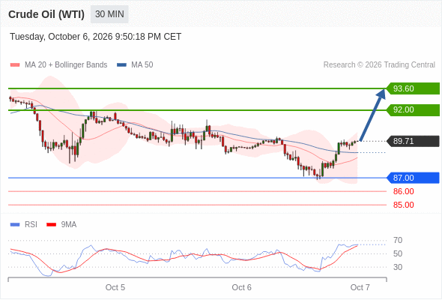
Task: Click the RSI 70 level label
Action: (398, 241)
